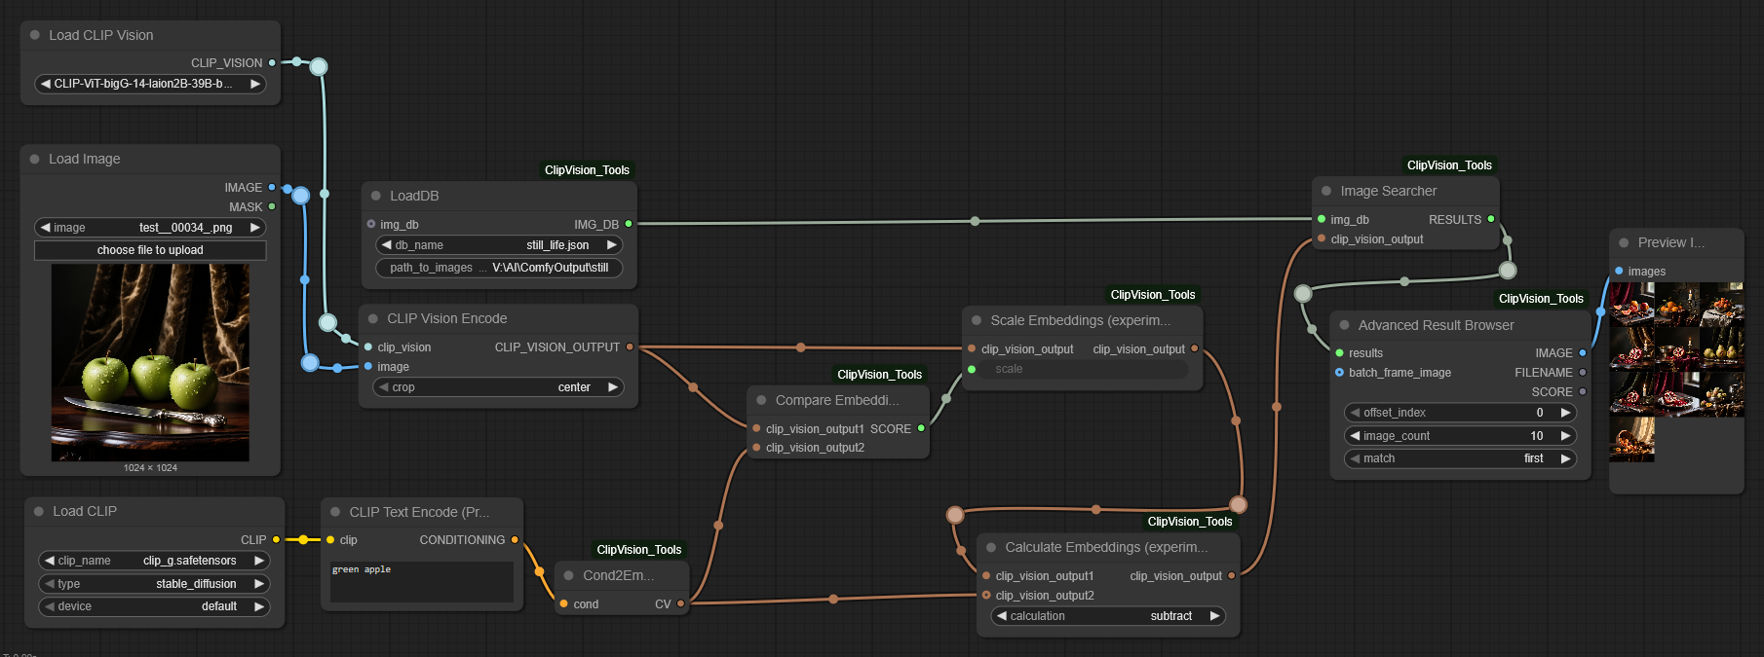Click the Advanced Result Browser title

pos(1436,325)
